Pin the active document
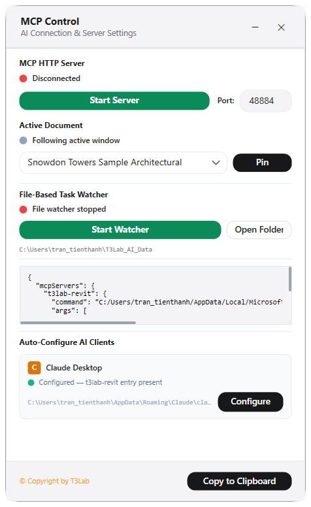 [262, 163]
